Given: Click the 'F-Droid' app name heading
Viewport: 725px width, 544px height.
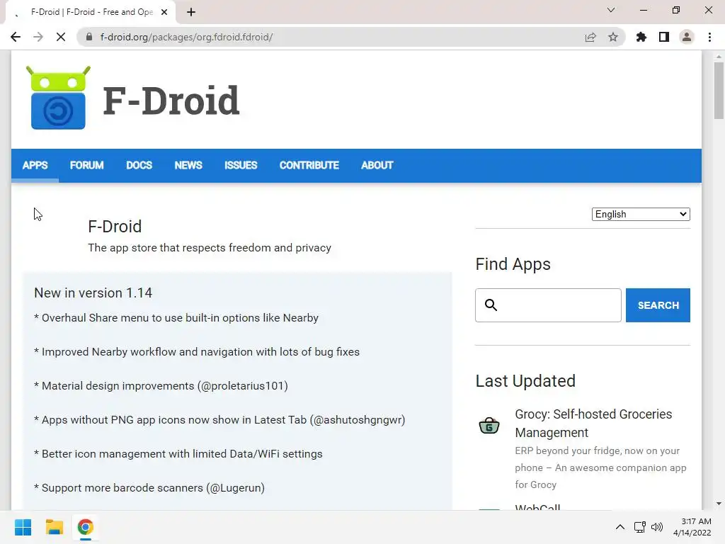Looking at the screenshot, I should [115, 226].
